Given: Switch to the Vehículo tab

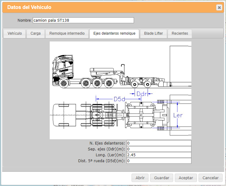Looking at the screenshot, I should (15, 33).
